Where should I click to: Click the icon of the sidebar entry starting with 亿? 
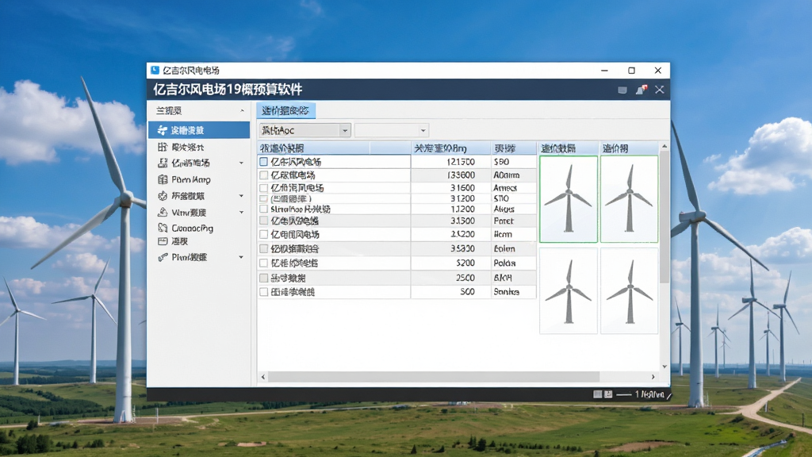[x=163, y=163]
